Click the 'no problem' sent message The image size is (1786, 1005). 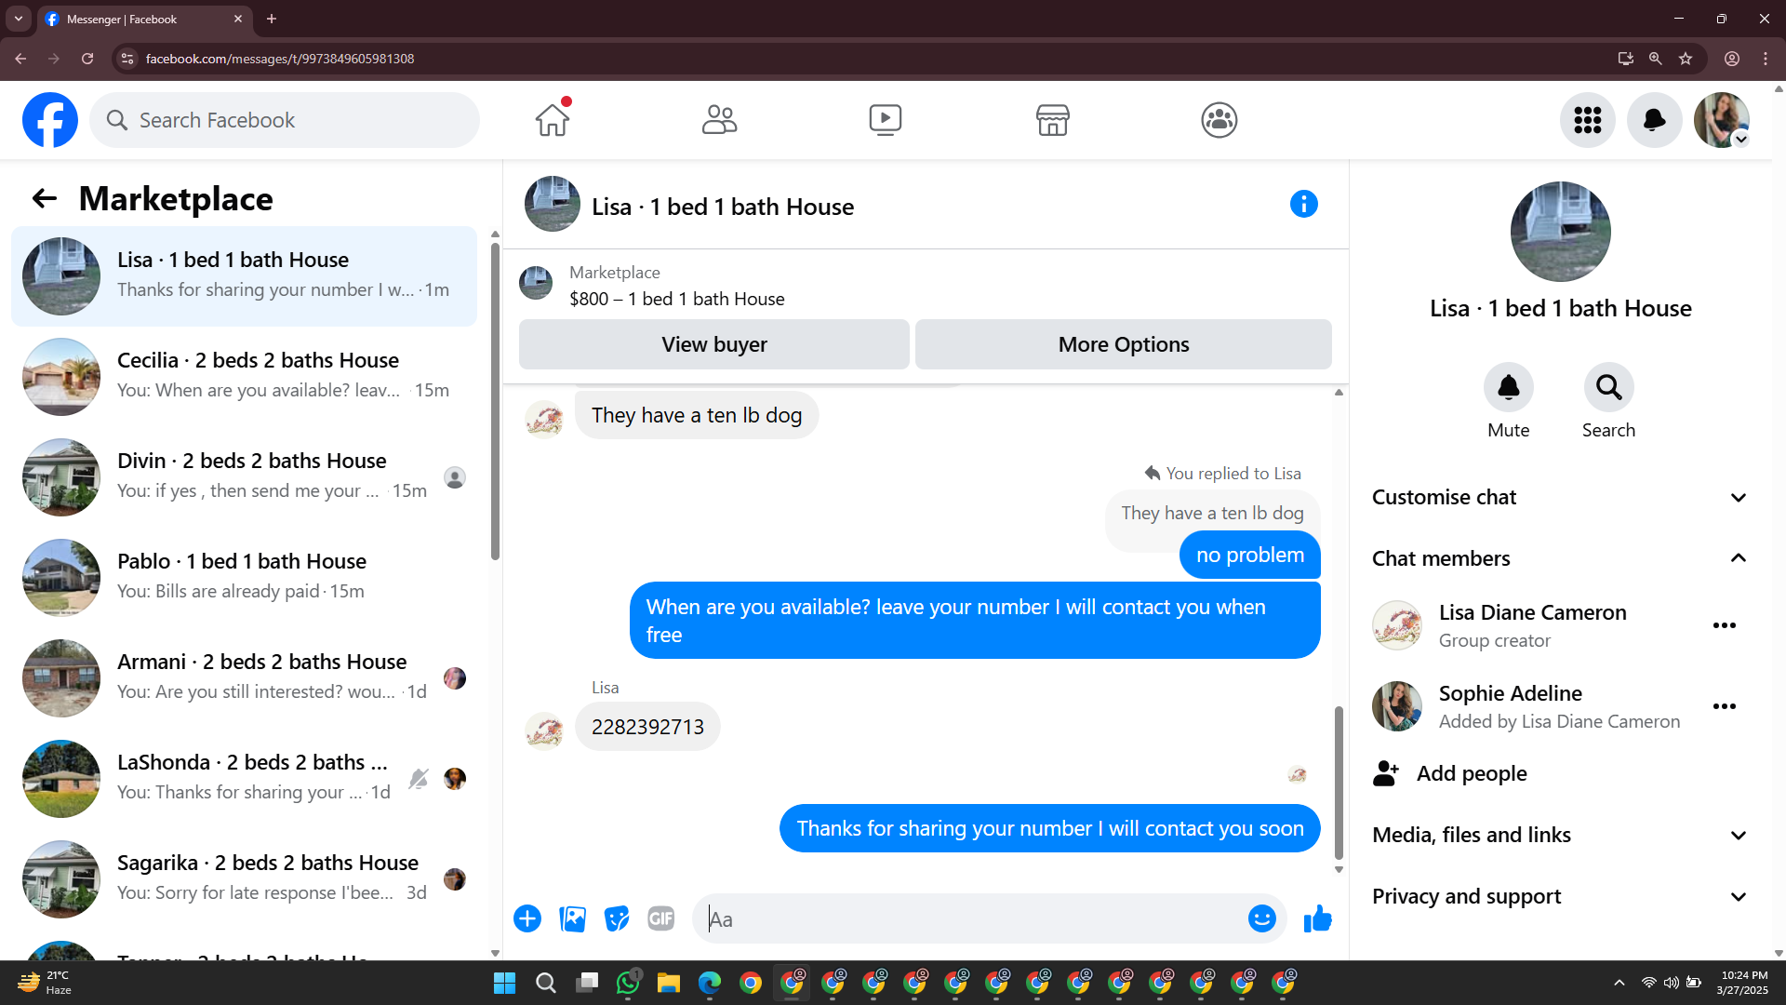1249,555
